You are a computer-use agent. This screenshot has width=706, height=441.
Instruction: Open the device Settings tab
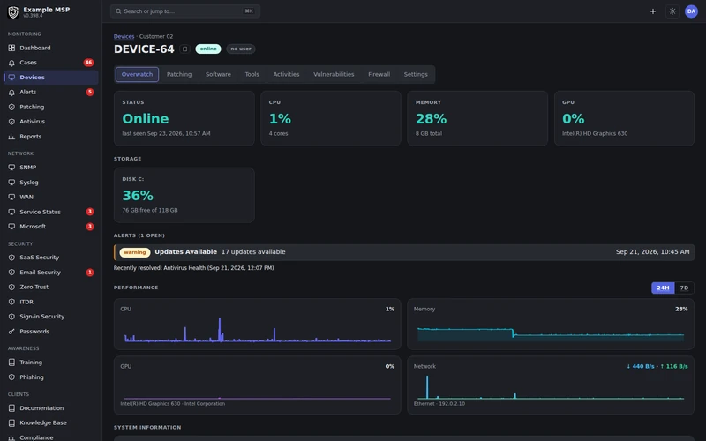coord(416,75)
